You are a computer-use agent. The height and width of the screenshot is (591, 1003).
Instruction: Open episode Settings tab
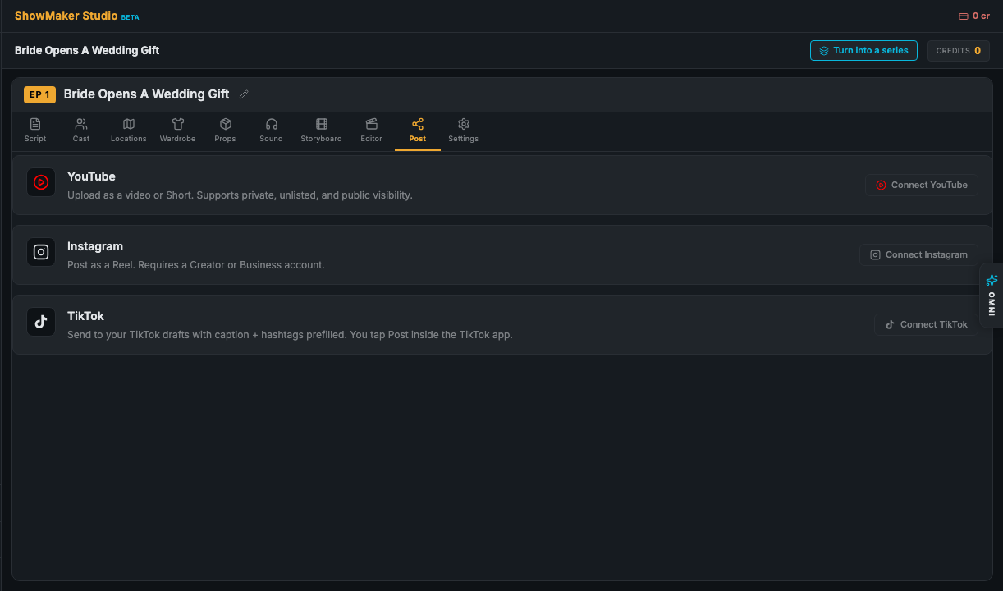(x=463, y=130)
